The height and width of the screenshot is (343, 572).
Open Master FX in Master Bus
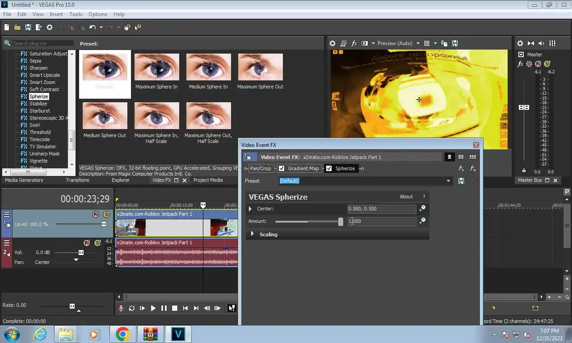(520, 64)
